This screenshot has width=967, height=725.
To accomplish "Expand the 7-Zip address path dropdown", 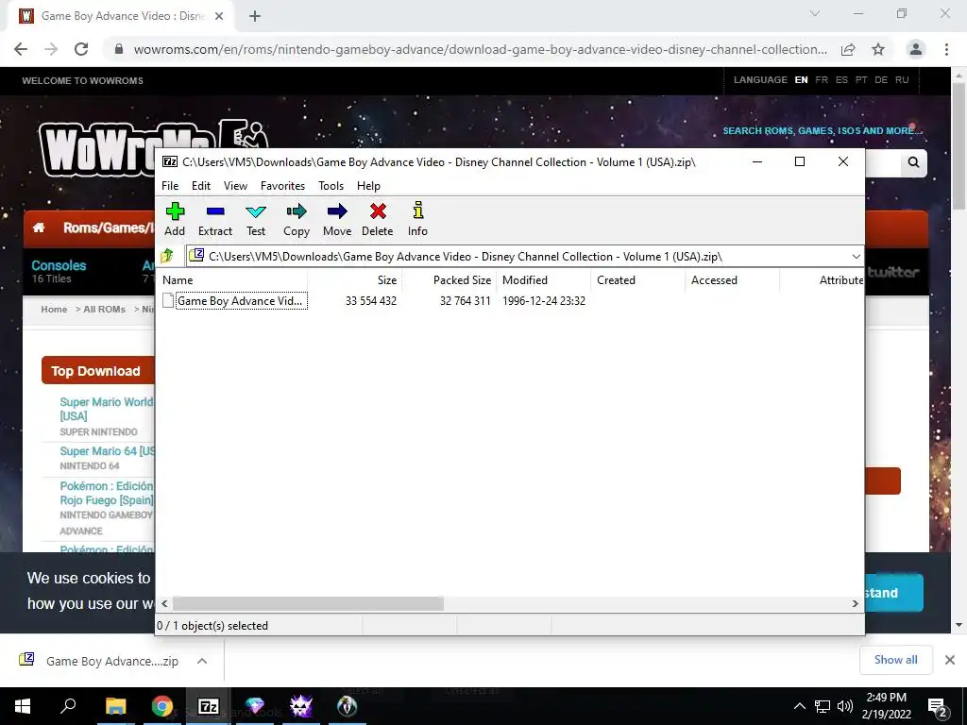I will point(856,257).
